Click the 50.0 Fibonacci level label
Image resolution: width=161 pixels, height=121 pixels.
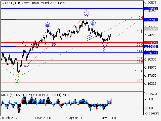[140, 44]
